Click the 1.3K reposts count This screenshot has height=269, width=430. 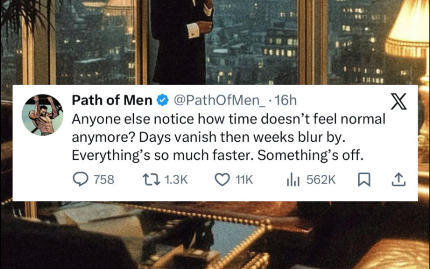click(176, 180)
